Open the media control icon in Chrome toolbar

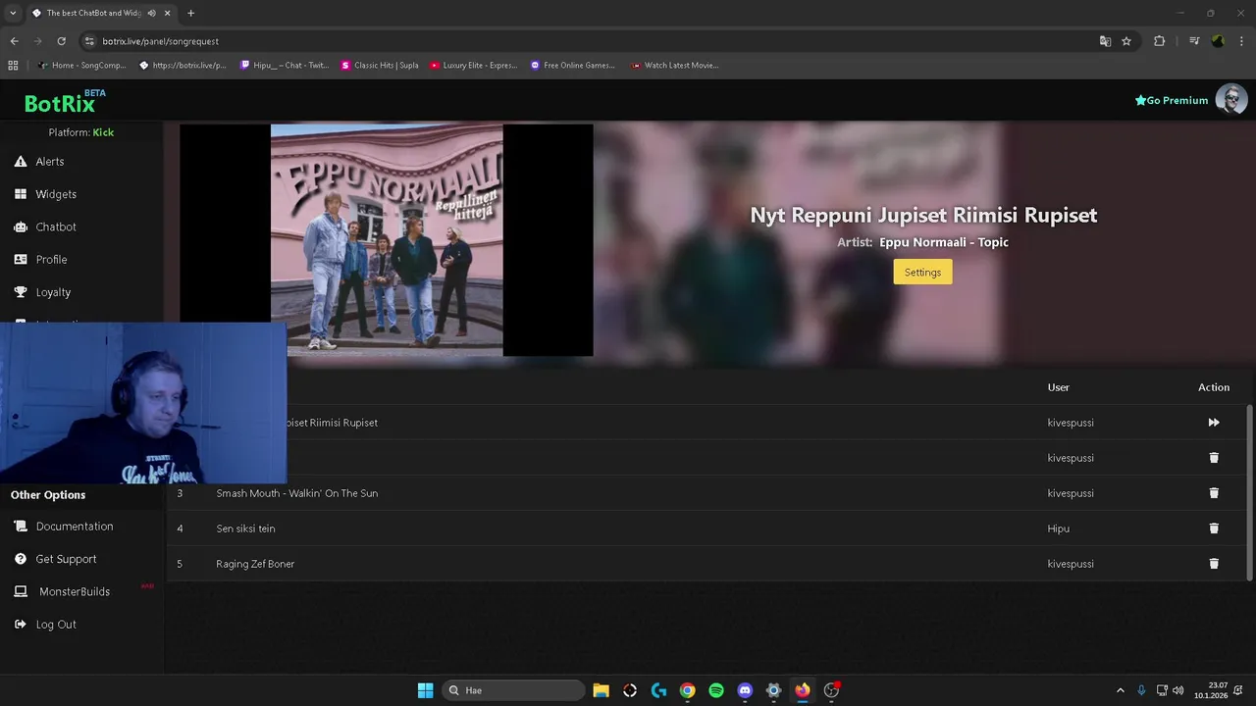tap(1194, 41)
